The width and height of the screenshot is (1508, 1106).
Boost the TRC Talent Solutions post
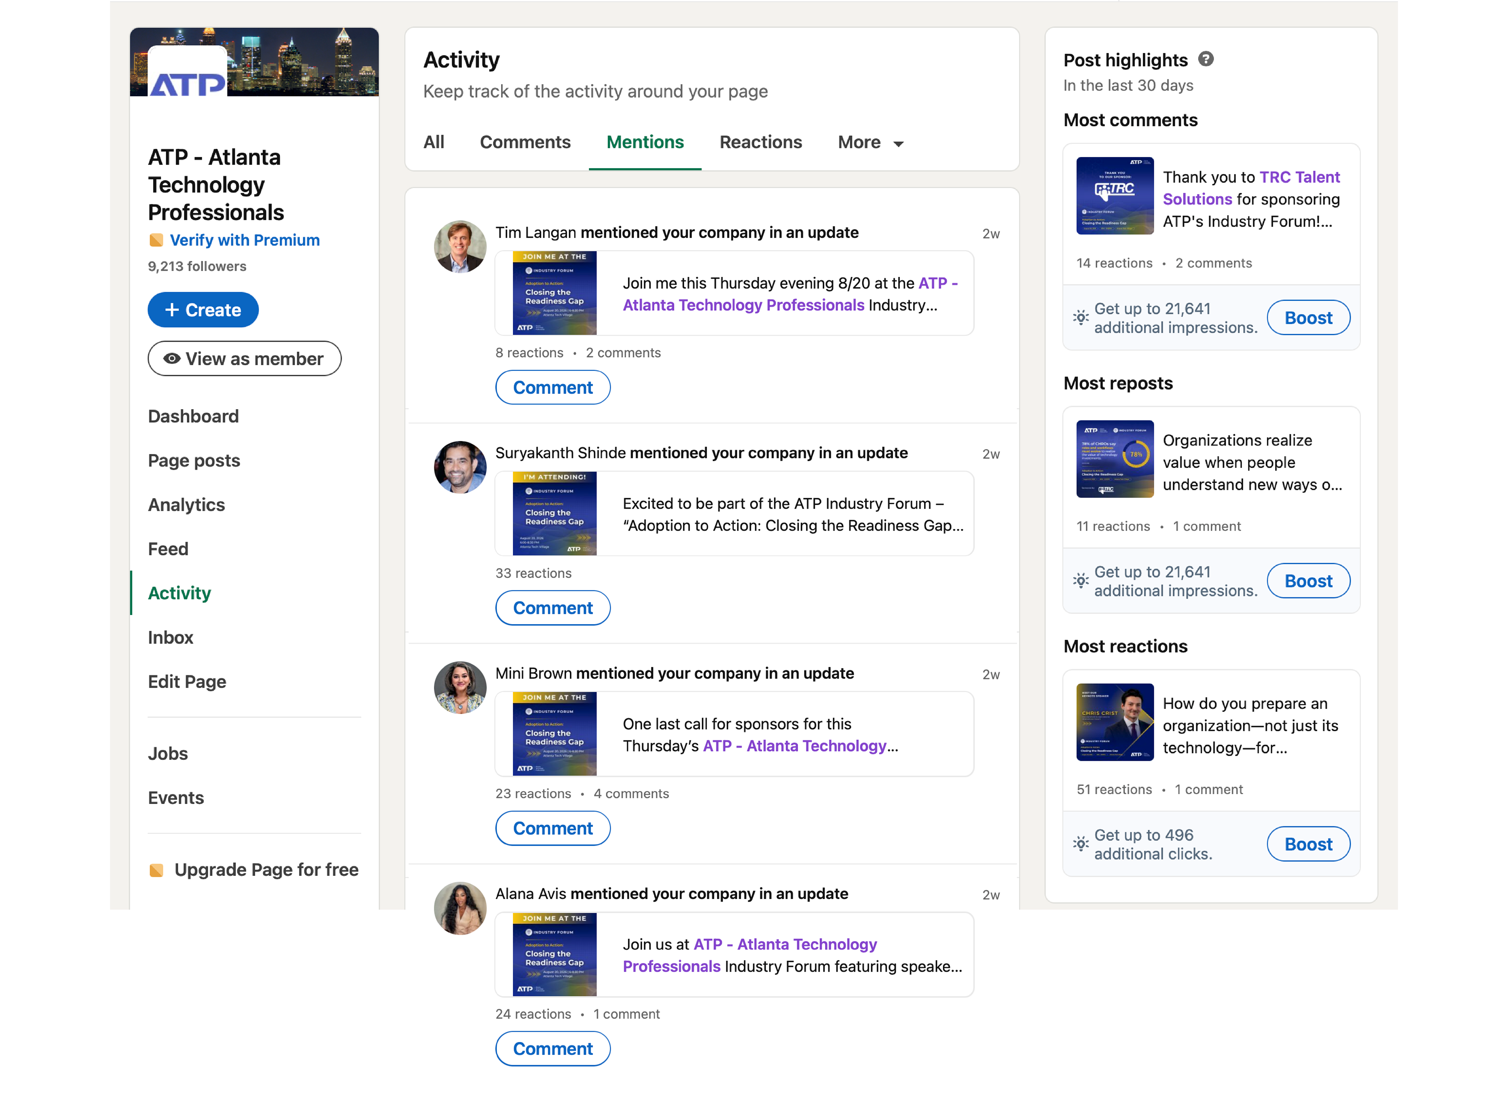pyautogui.click(x=1308, y=318)
